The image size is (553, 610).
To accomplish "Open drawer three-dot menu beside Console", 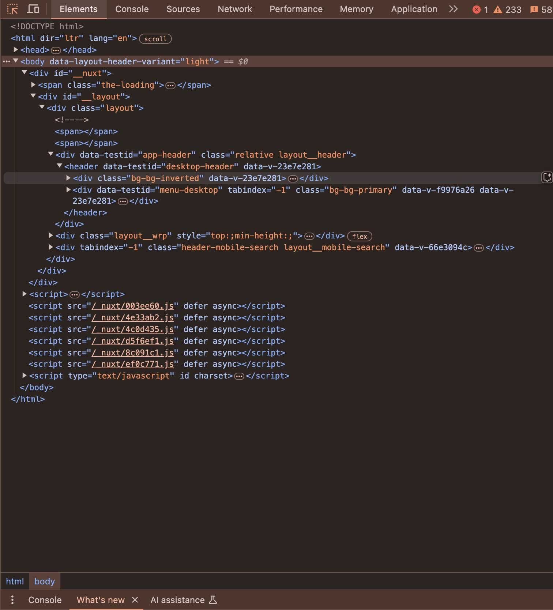I will [12, 600].
